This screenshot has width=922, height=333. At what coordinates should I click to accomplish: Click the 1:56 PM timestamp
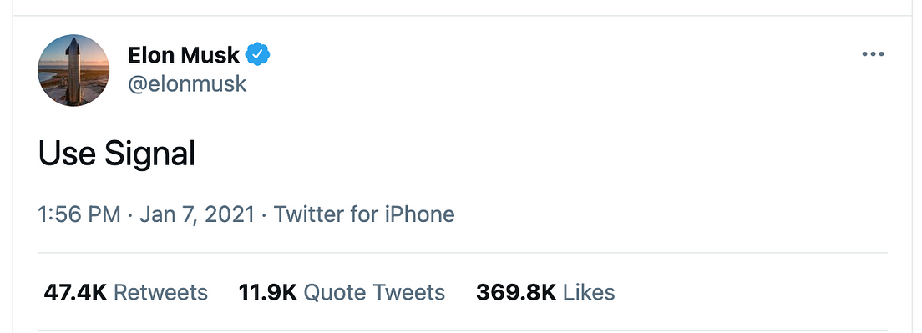(79, 214)
